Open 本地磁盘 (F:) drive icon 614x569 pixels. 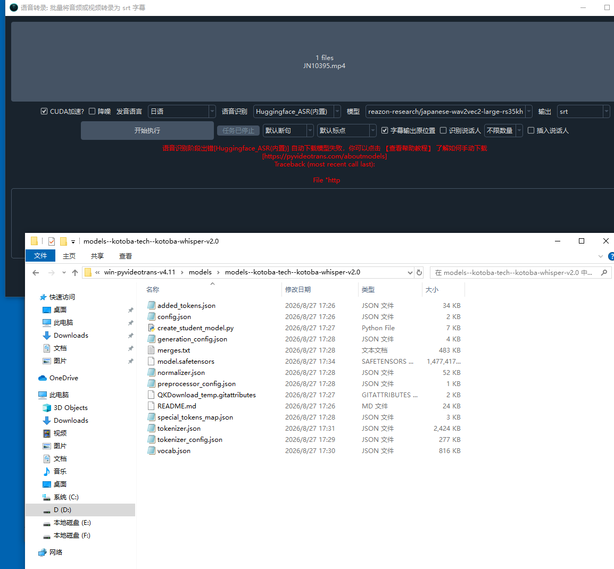(x=47, y=535)
